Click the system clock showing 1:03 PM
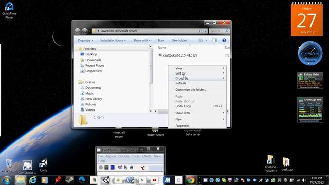 point(317,180)
